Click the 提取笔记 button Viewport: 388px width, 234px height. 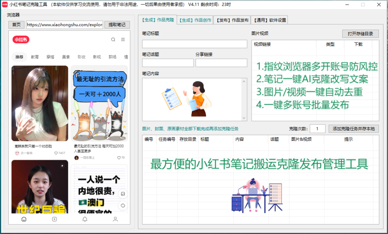coord(117,25)
